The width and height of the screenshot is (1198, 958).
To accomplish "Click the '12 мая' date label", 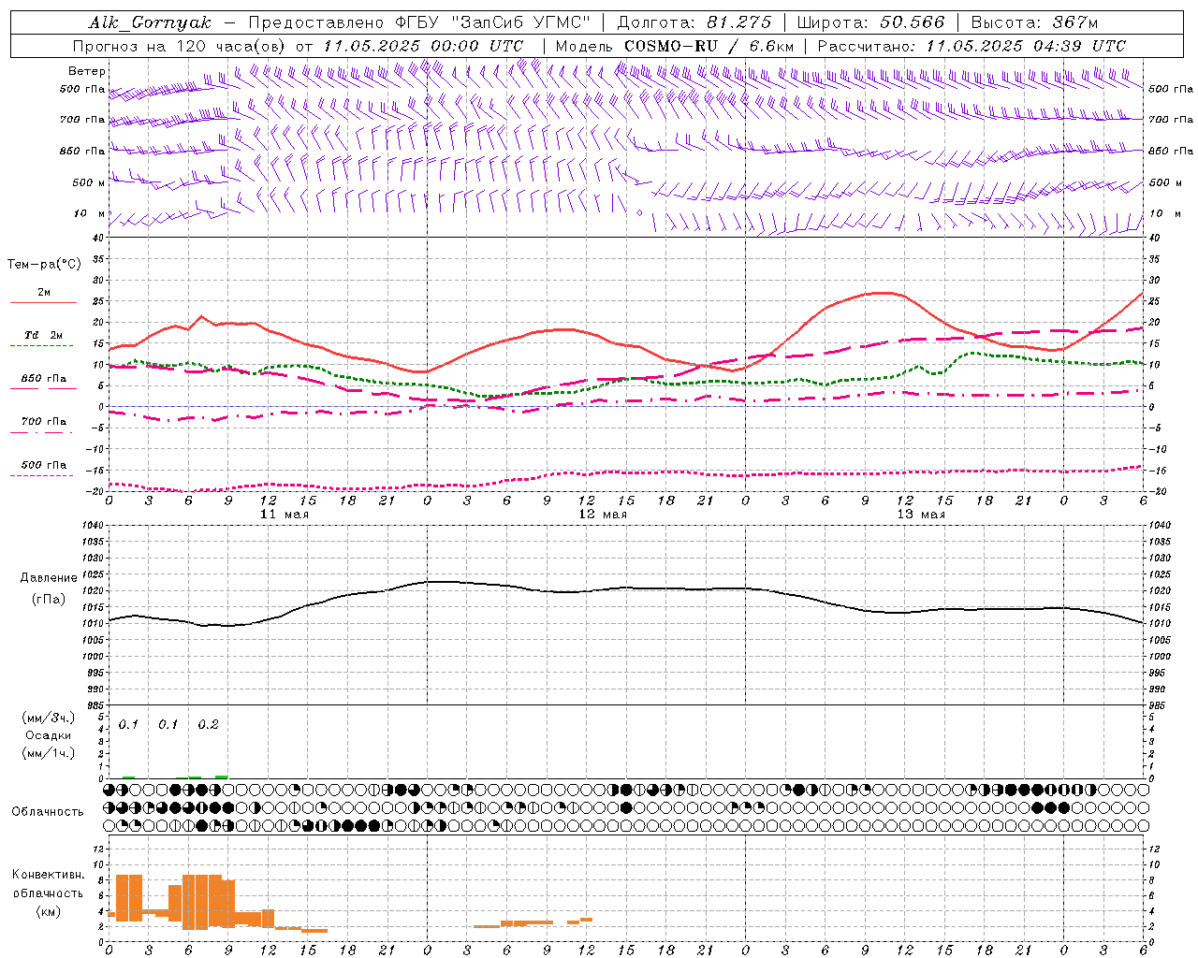I will (603, 515).
